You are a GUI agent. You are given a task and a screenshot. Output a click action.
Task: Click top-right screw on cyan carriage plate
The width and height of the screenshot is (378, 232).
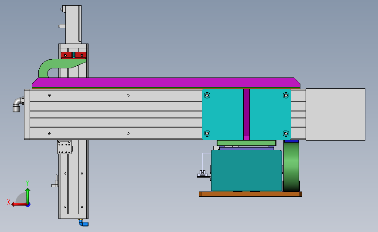point(286,95)
